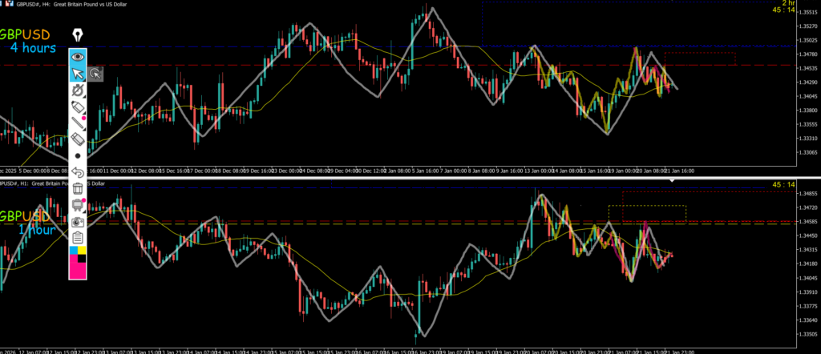Undo the last drawing with the back arrow
Screen dimensions: 821x354
coord(78,171)
